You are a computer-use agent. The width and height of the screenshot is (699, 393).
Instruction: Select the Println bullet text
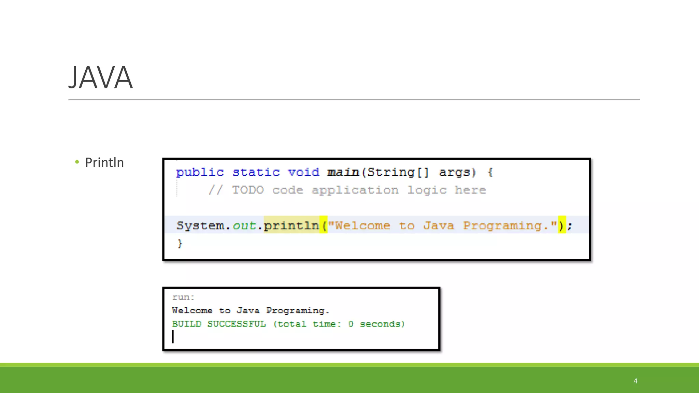tap(104, 162)
